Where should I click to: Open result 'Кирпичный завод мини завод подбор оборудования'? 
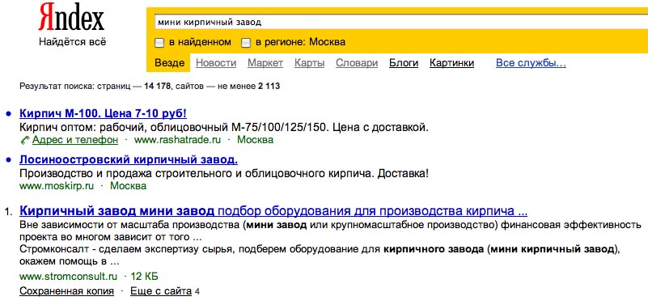pyautogui.click(x=273, y=211)
